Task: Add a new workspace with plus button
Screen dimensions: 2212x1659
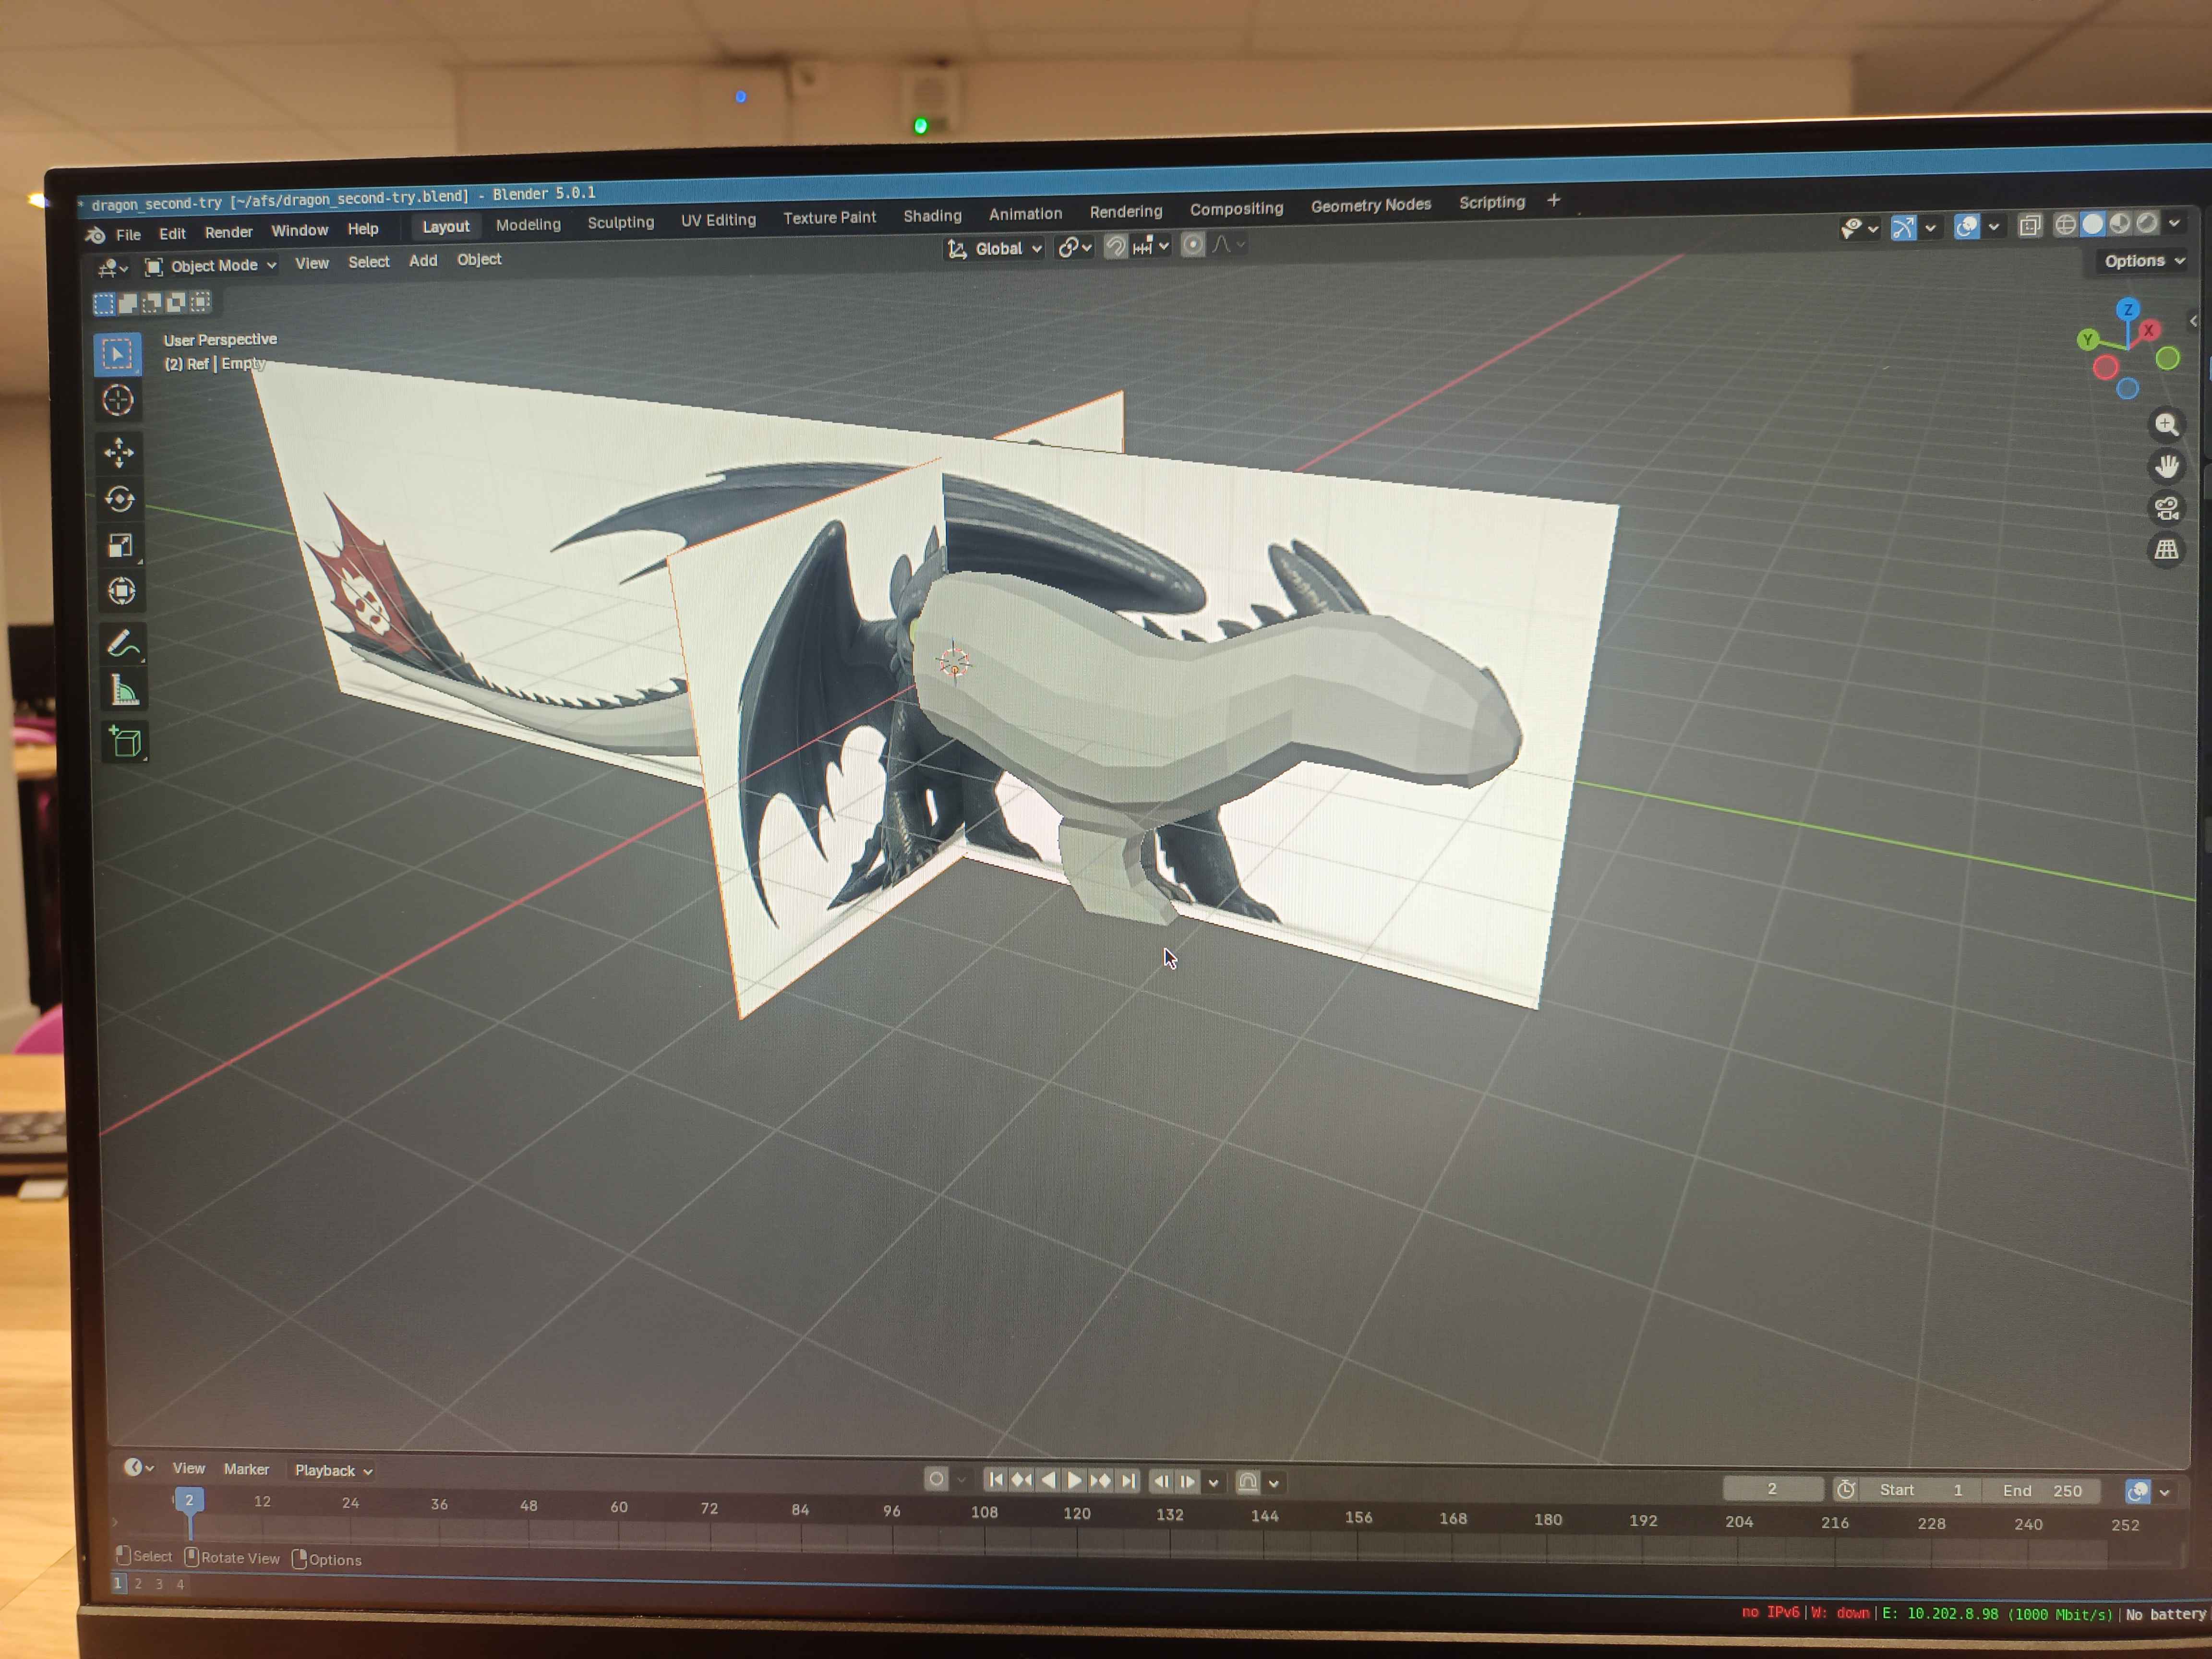Action: (1553, 201)
